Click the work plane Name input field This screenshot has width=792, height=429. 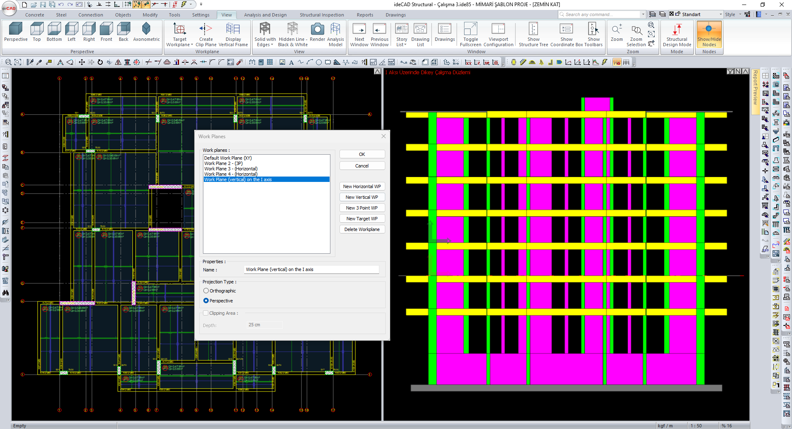point(311,269)
